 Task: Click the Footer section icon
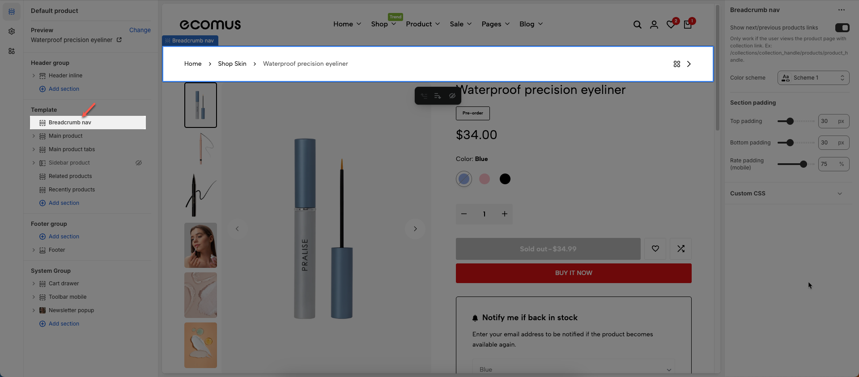click(43, 250)
